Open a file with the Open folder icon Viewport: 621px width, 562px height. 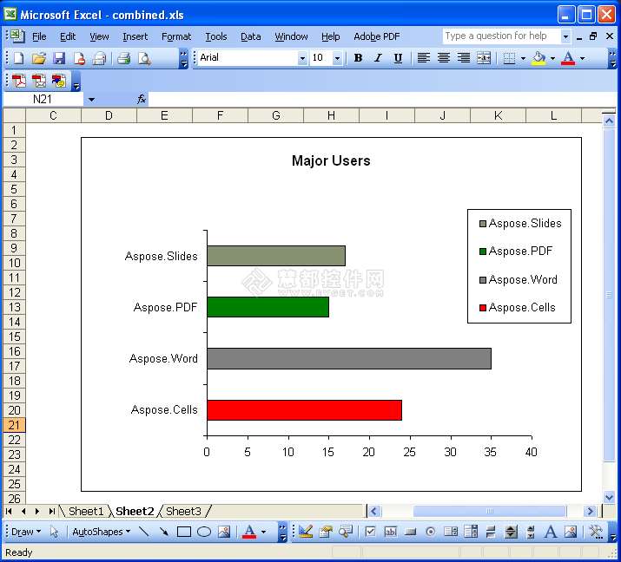coord(38,58)
